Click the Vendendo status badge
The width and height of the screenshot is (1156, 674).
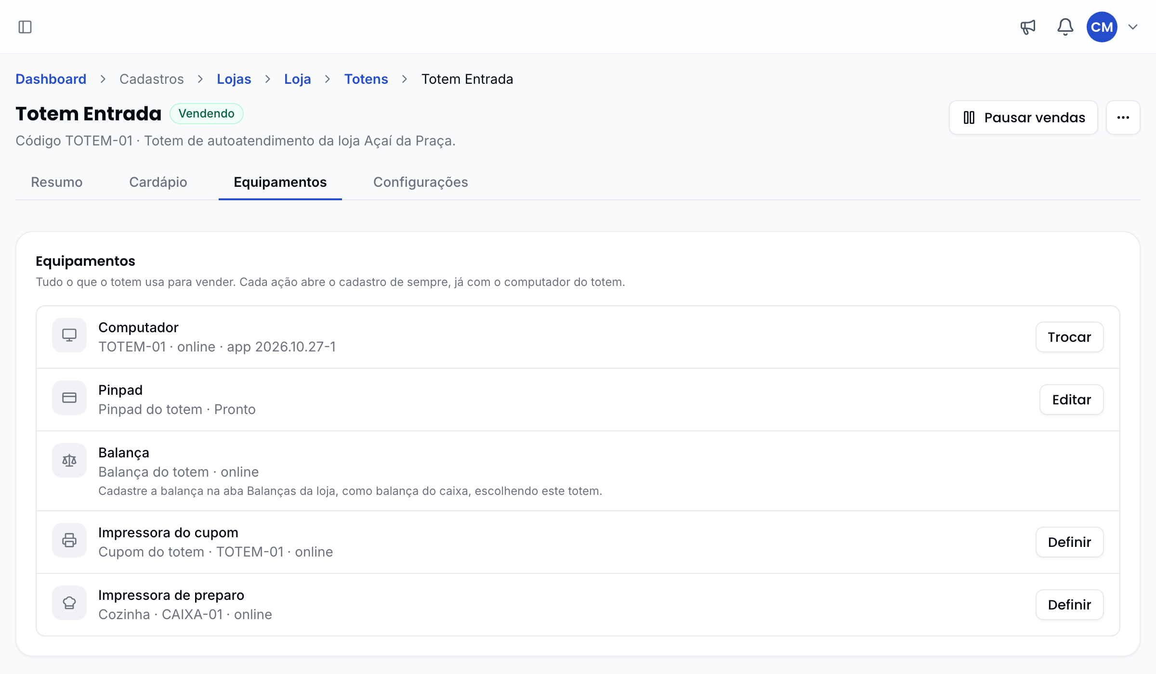coord(207,114)
